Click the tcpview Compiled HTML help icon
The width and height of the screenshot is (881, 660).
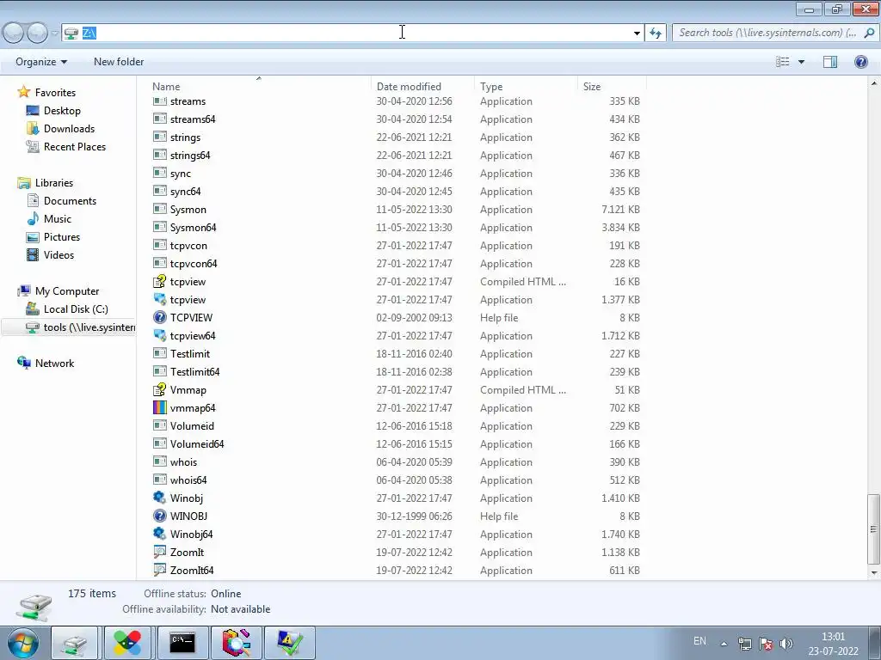160,282
